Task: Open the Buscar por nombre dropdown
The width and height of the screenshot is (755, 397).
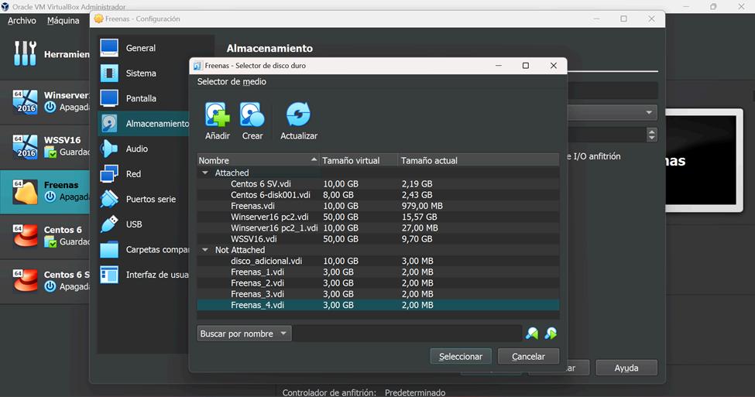Action: point(244,334)
